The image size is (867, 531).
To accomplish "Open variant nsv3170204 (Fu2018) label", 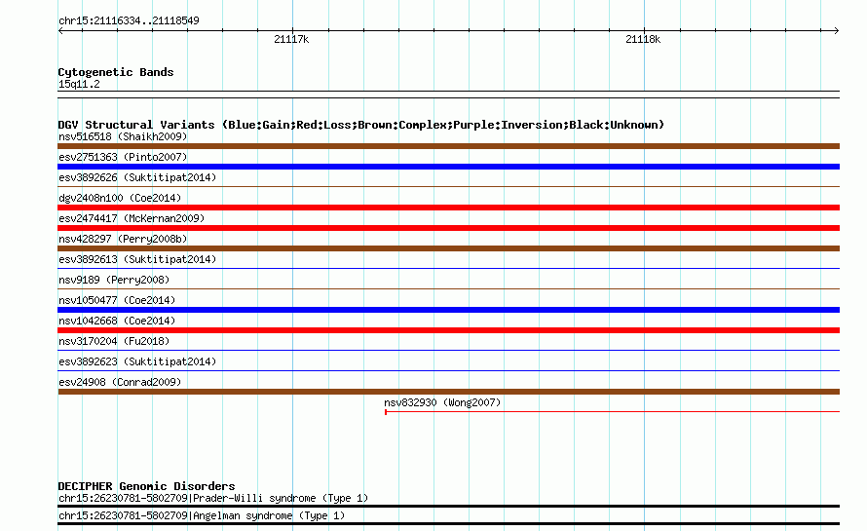I will 114,341.
